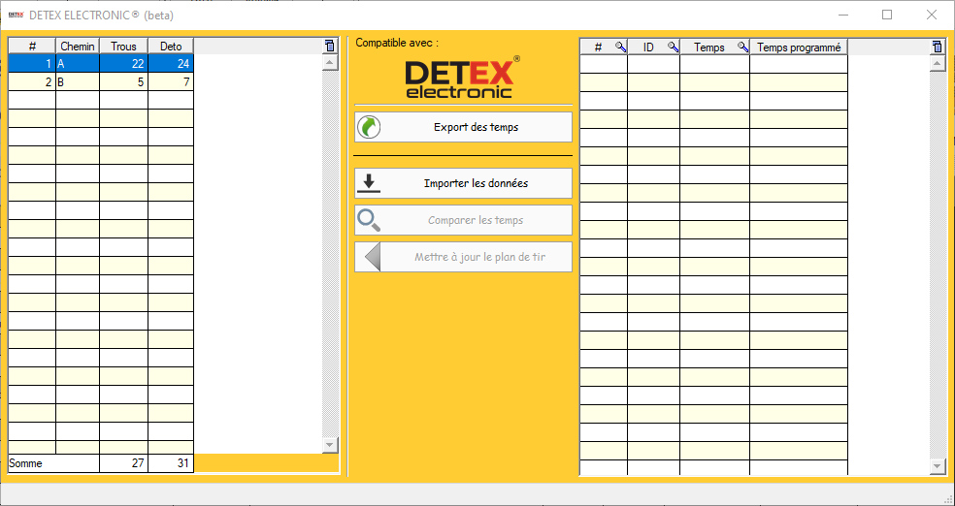
Task: Click left table scrollbar down arrow
Action: point(330,445)
